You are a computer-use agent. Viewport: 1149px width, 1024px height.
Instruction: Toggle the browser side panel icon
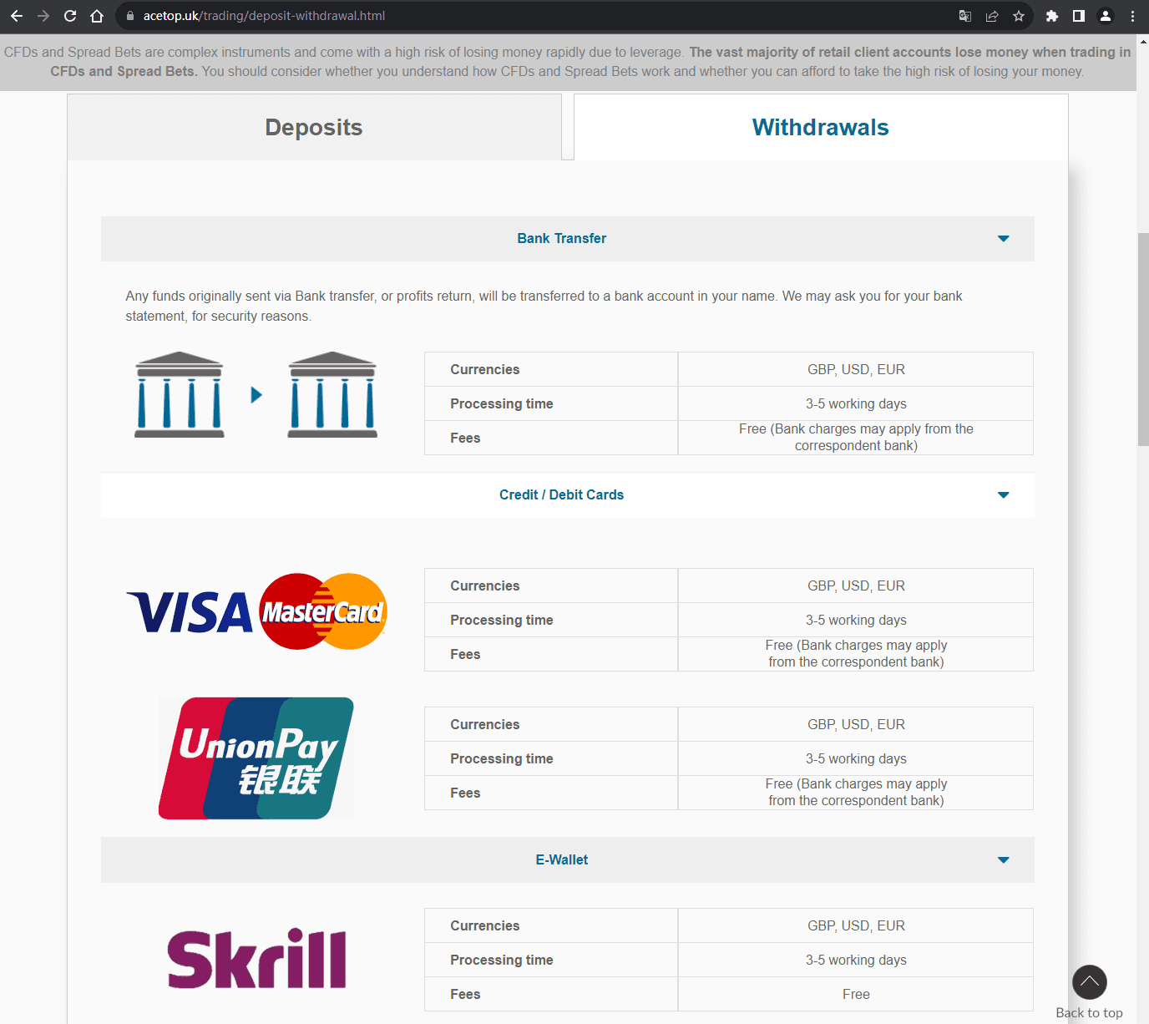tap(1079, 16)
